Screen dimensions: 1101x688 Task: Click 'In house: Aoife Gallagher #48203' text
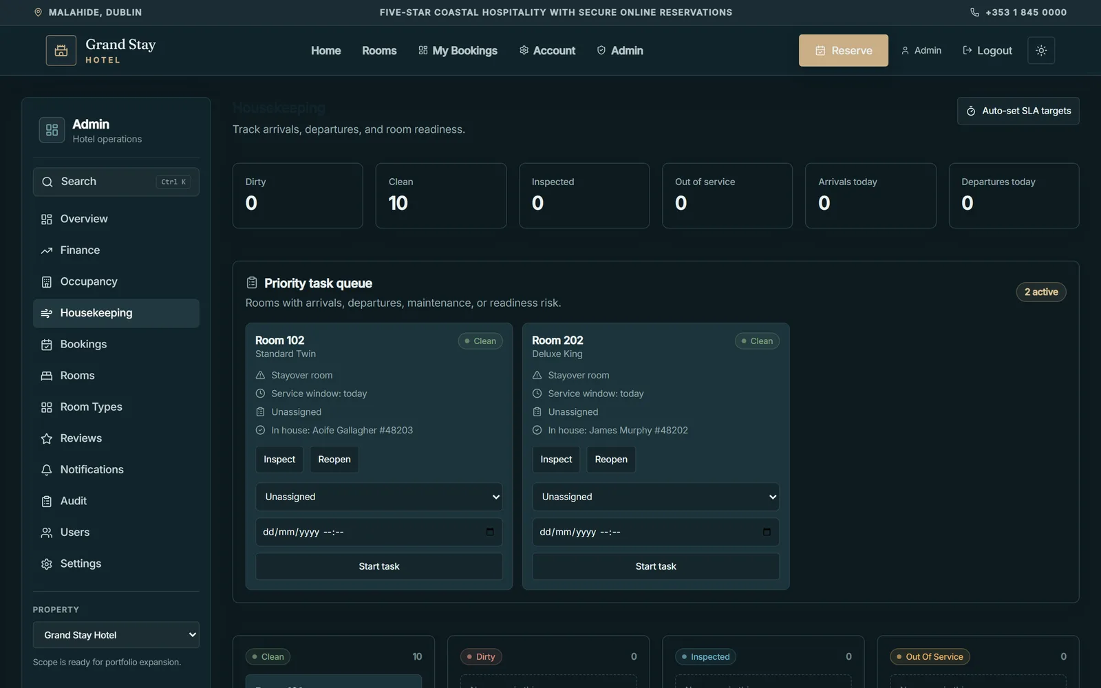(x=342, y=430)
